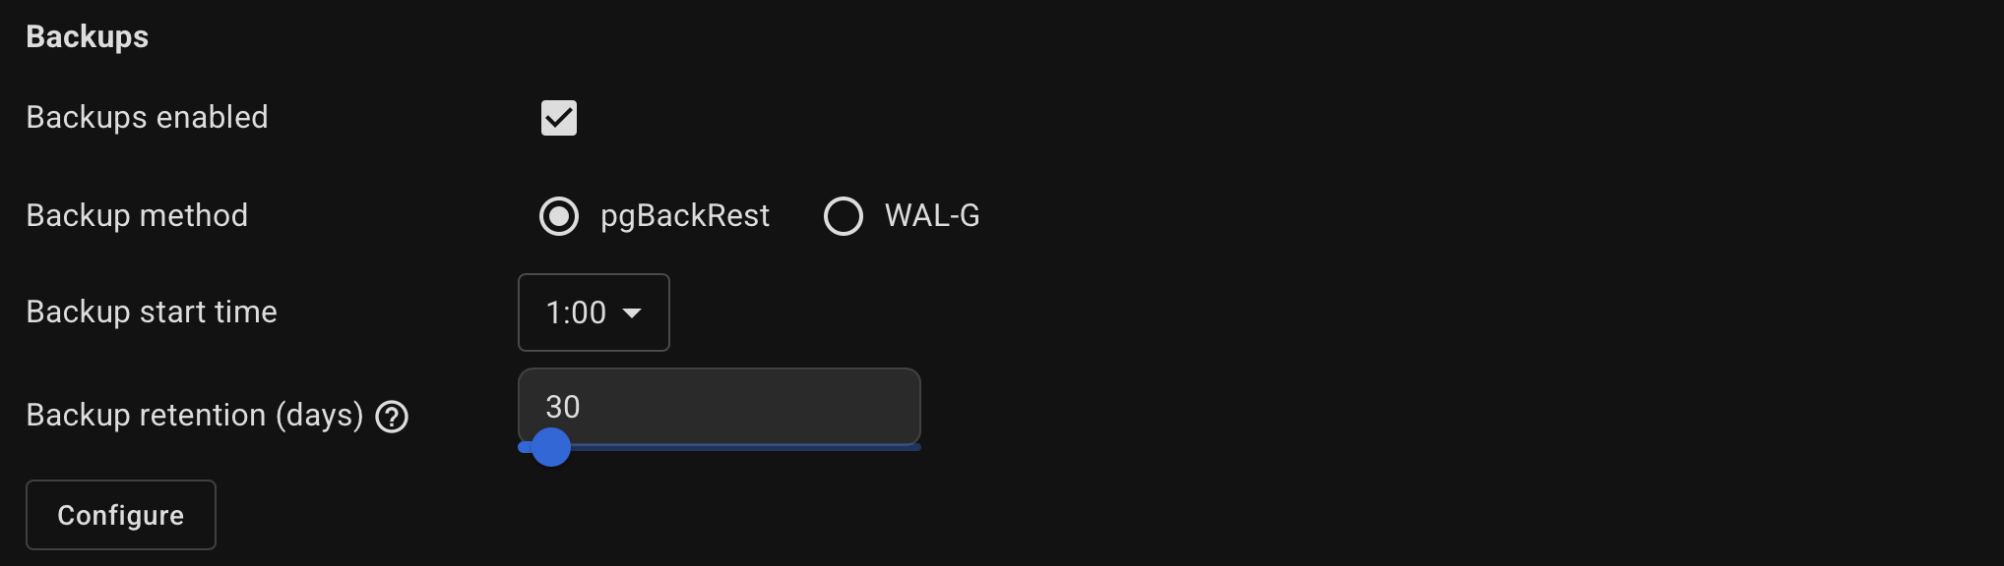Click the middle of the retention slider track
Viewport: 2004px width, 566px height.
tap(720, 447)
